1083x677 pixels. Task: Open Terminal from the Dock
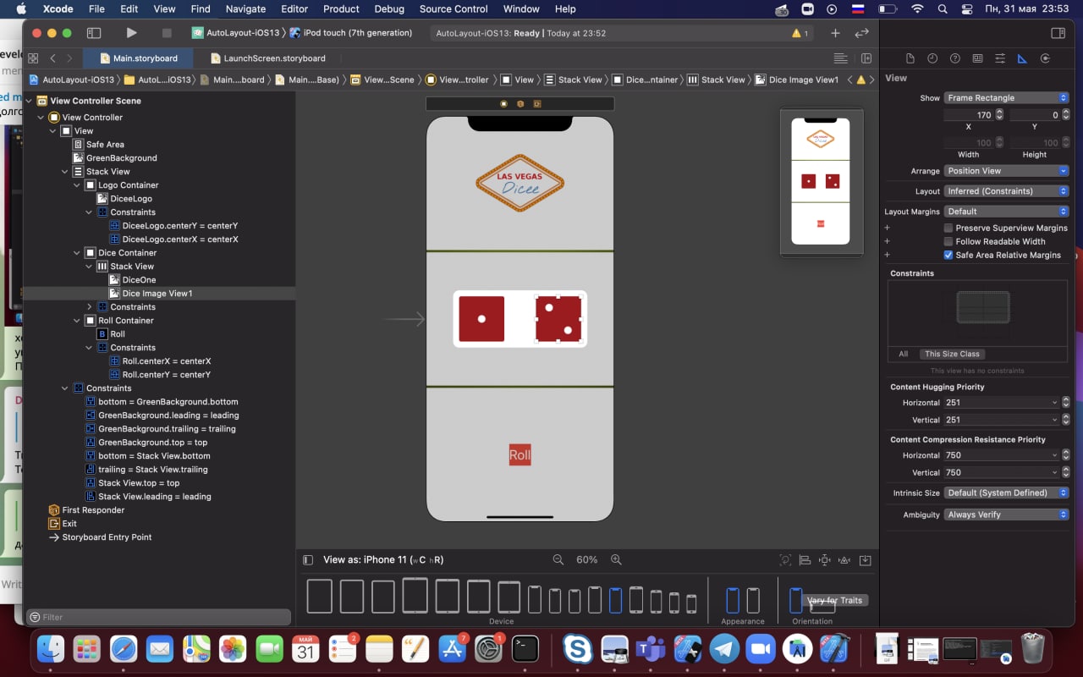tap(525, 649)
